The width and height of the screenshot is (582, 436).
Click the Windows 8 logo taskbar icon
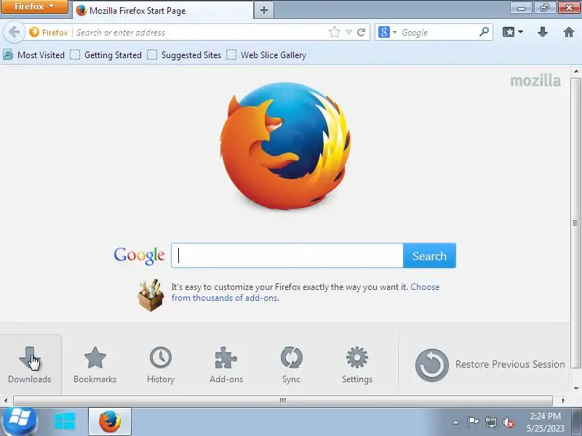click(x=65, y=422)
